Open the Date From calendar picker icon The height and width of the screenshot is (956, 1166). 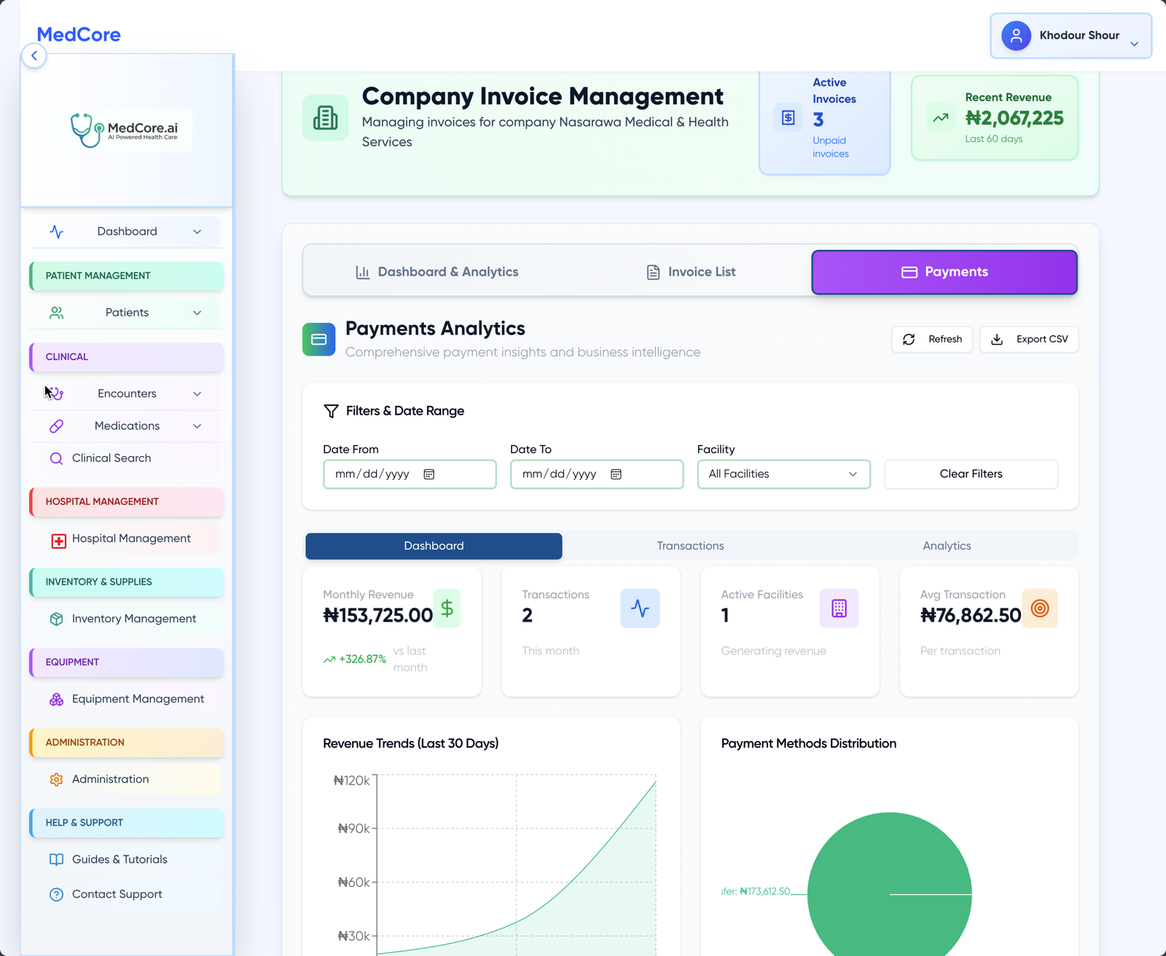tap(430, 474)
